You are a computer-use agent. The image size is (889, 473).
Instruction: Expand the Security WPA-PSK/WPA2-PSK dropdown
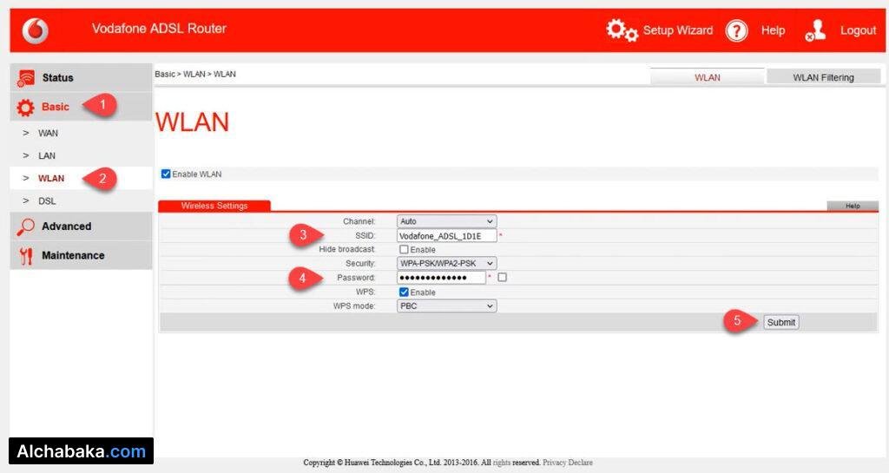[446, 263]
